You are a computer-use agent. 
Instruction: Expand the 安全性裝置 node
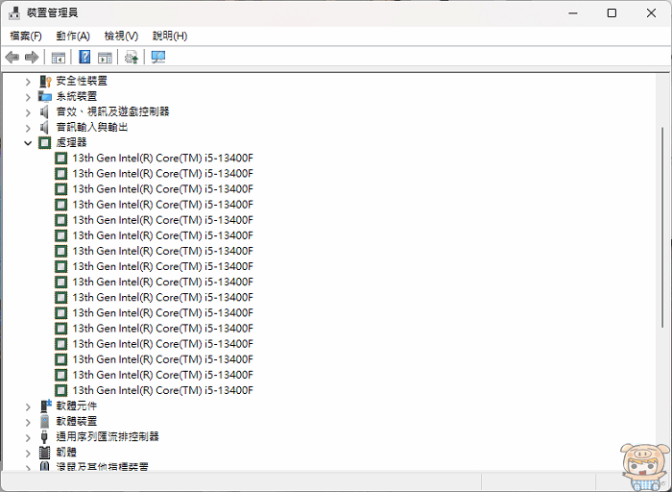(28, 81)
